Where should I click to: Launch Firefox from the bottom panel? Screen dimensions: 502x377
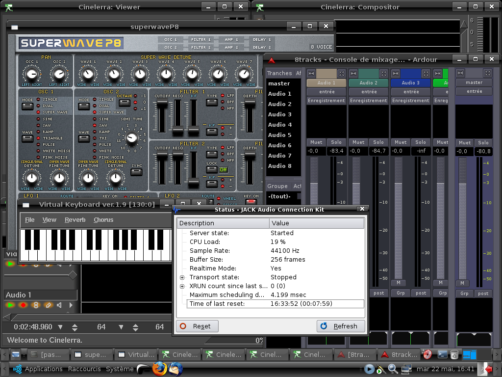(159, 369)
